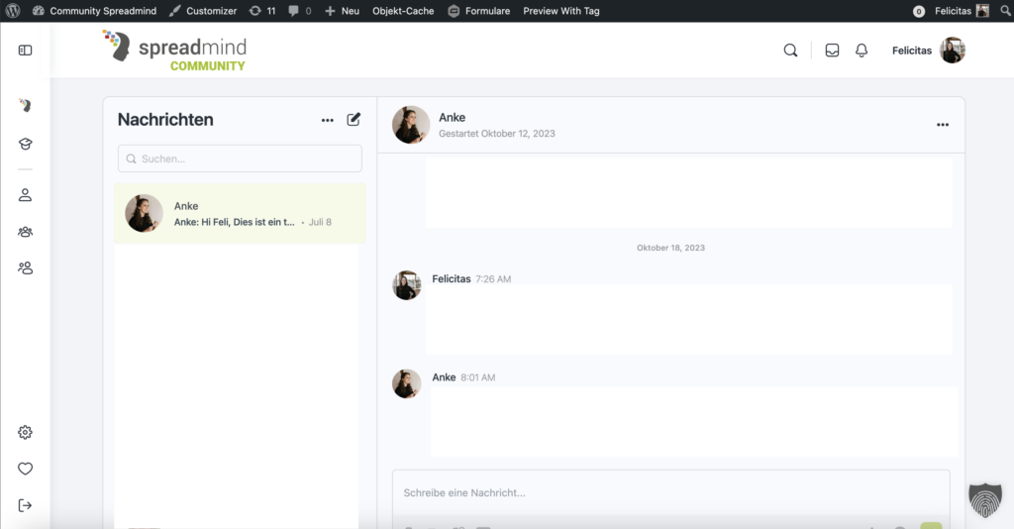This screenshot has height=529, width=1014.
Task: Select Anke's conversation in the message list
Action: (240, 213)
